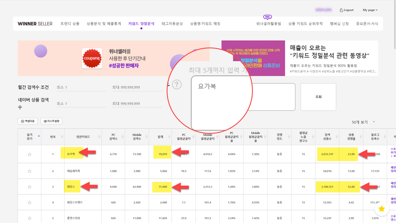Click the 3,780,351 product count cell
396x223 pixels.
point(327,187)
